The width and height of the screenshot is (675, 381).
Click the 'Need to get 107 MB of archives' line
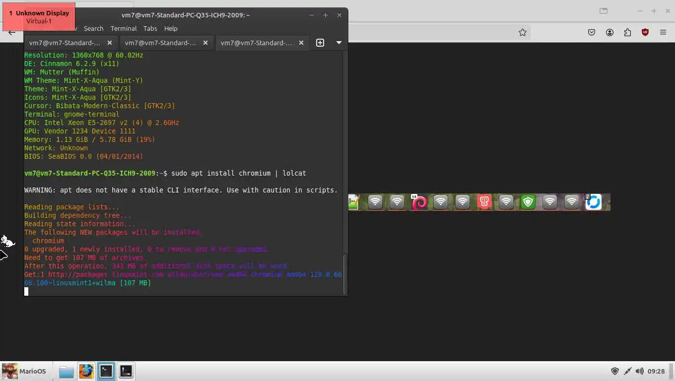[x=84, y=257]
